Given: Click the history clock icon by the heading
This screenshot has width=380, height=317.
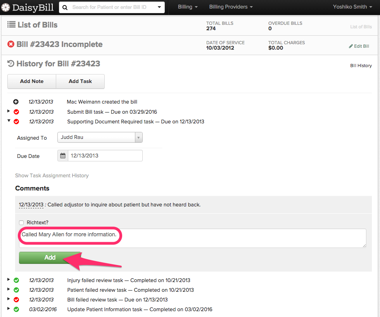Looking at the screenshot, I should click(11, 64).
